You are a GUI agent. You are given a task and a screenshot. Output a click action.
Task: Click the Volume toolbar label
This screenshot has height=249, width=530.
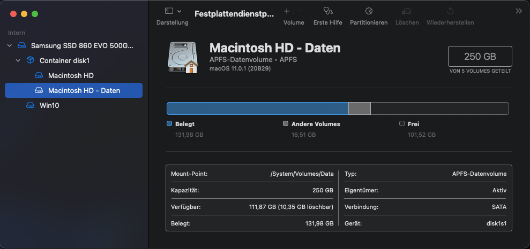click(x=294, y=22)
